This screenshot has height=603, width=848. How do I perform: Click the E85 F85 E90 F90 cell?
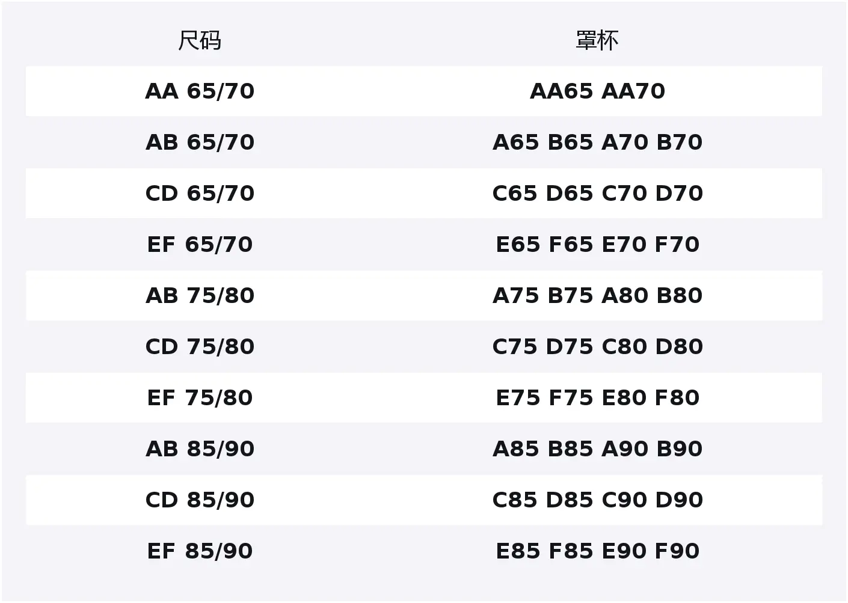(597, 551)
